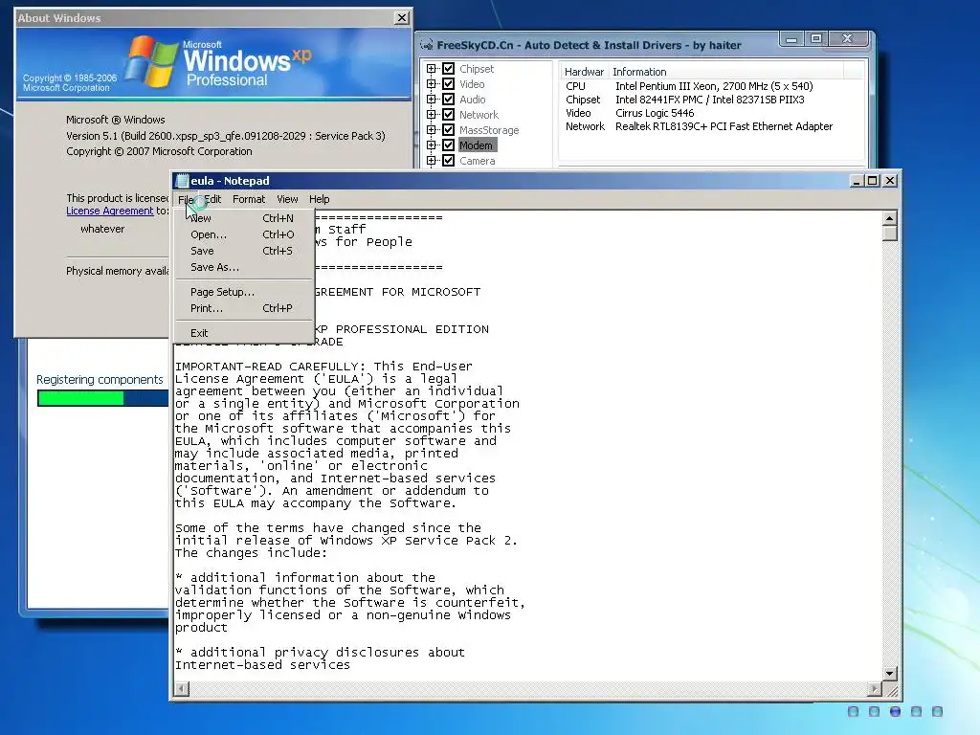Click the Notepad vertical scrollbar thumb
The height and width of the screenshot is (735, 980).
click(x=890, y=234)
